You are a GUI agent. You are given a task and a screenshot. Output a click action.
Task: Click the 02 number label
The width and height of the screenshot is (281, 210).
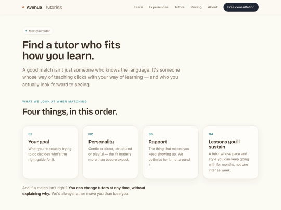pos(91,134)
